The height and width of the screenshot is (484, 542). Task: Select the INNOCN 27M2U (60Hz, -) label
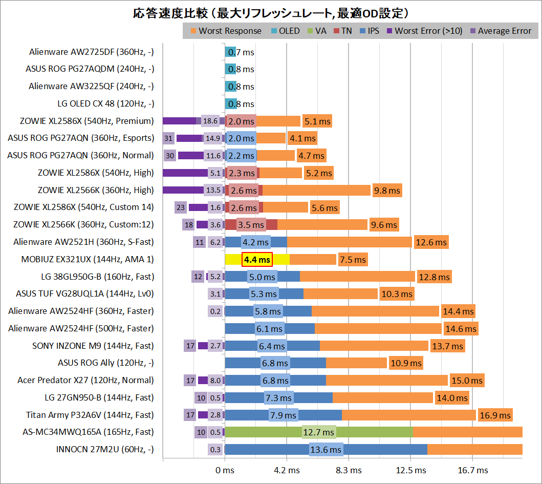(x=105, y=449)
